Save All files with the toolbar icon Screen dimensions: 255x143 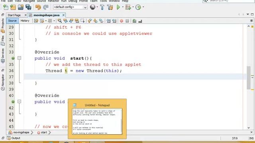pos(28,7)
